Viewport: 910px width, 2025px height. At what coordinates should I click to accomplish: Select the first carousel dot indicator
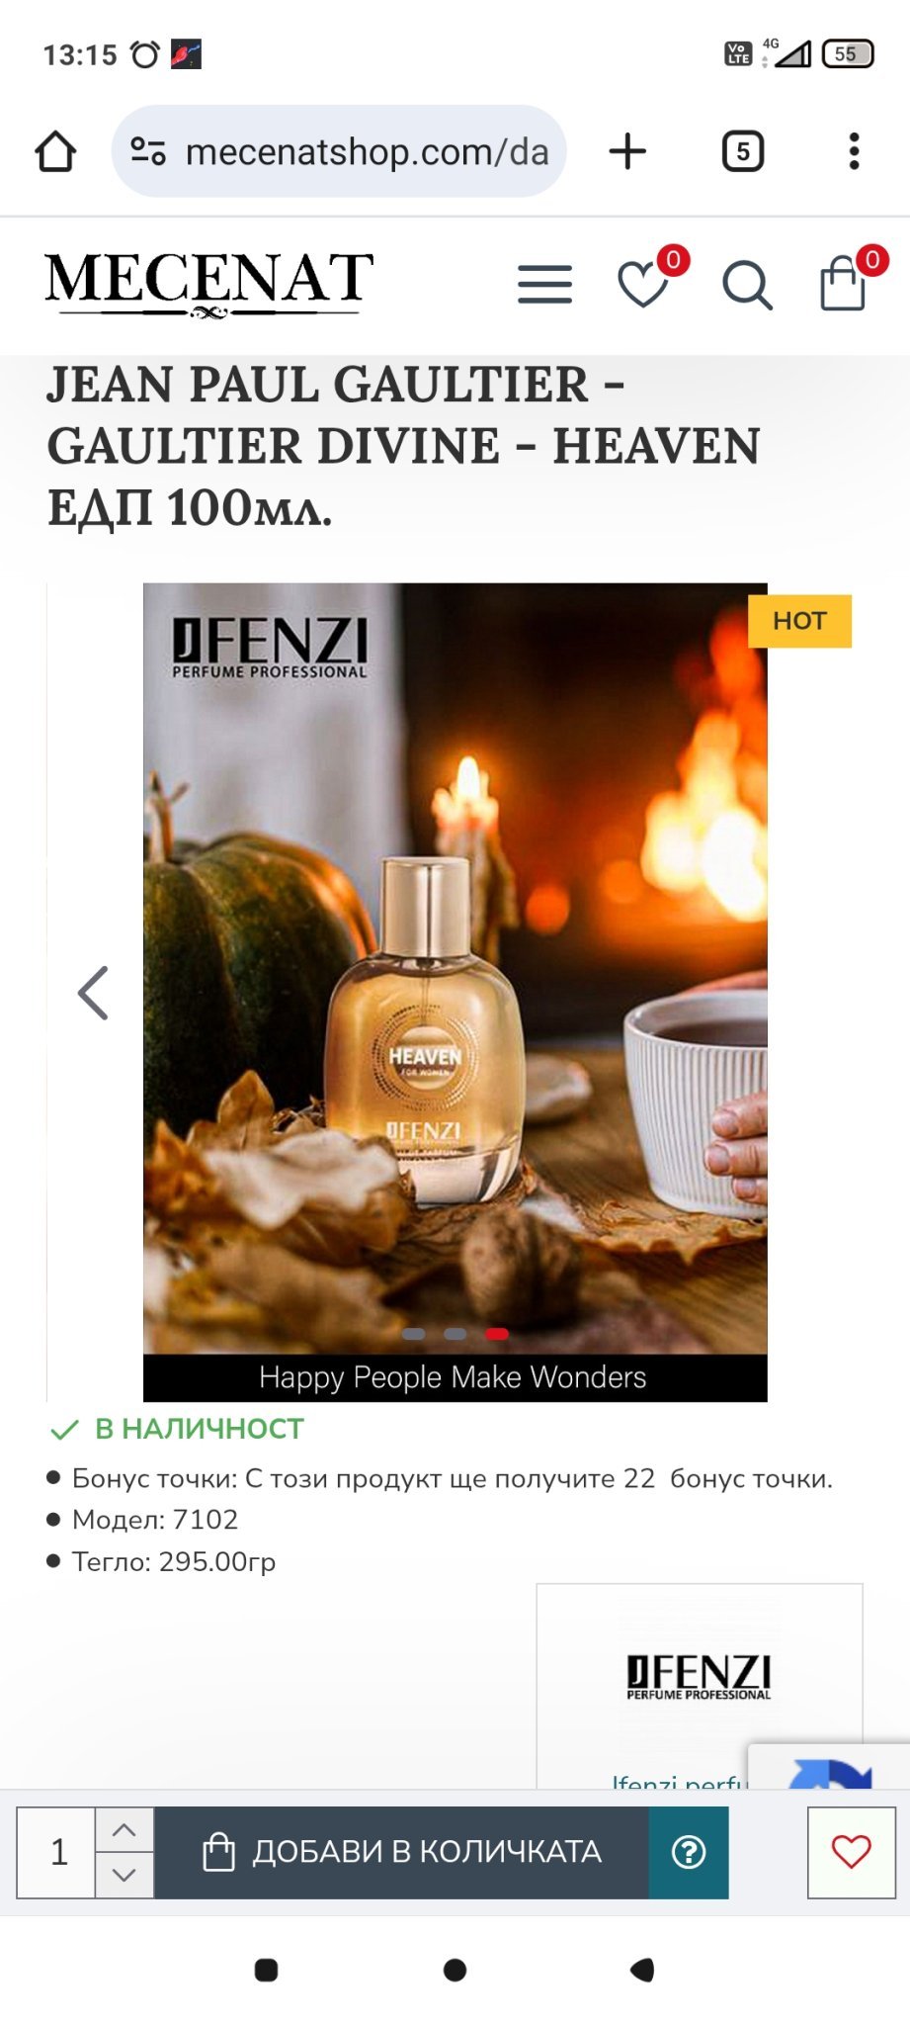point(413,1334)
